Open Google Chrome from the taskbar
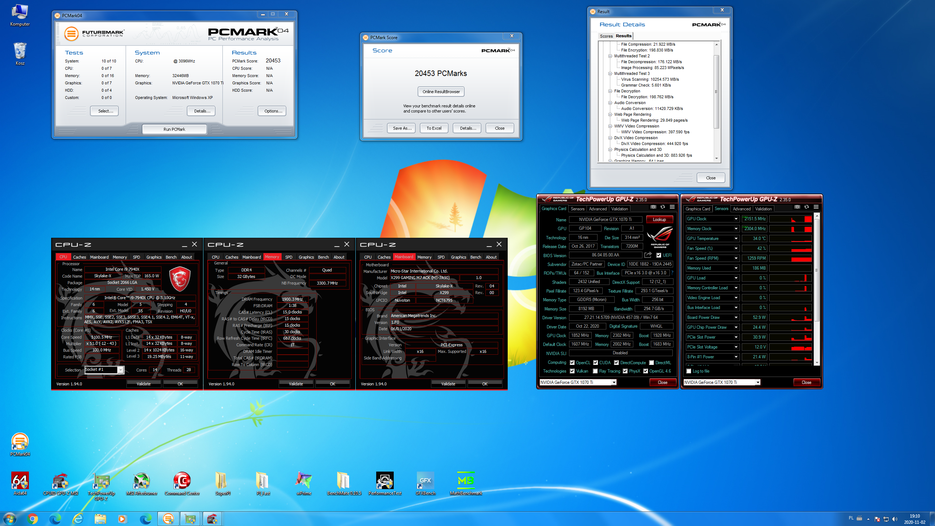This screenshot has height=526, width=935. 32,519
